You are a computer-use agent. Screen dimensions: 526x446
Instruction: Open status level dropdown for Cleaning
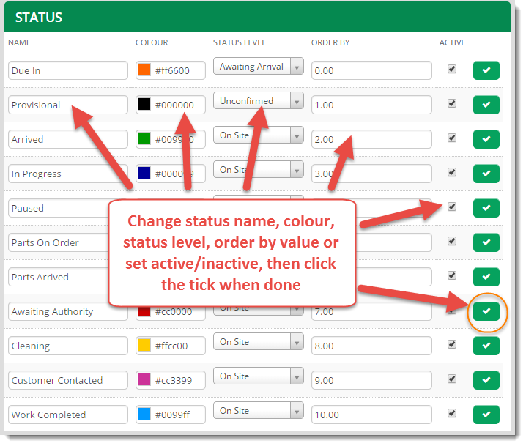pos(259,342)
